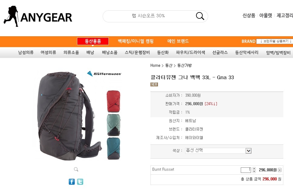Select the red backpack color thumbnail

114,101
